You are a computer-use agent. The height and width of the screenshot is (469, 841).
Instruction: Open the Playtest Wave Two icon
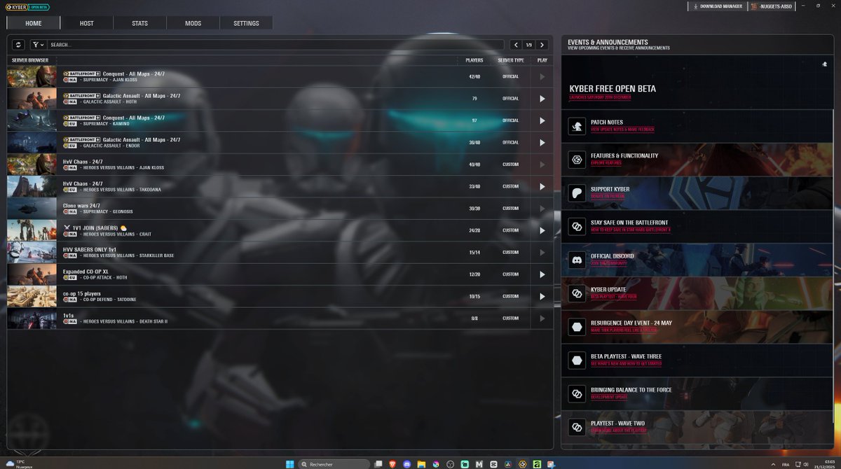577,427
